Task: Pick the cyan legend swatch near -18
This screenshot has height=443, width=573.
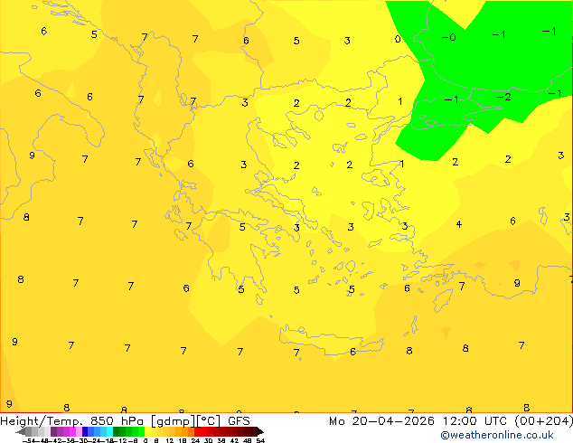Action: (x=109, y=431)
